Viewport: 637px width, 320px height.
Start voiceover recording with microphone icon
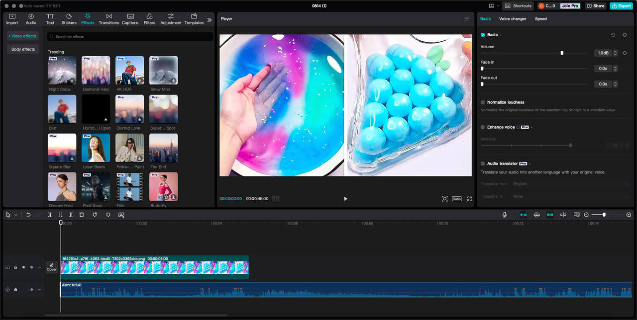[505, 215]
